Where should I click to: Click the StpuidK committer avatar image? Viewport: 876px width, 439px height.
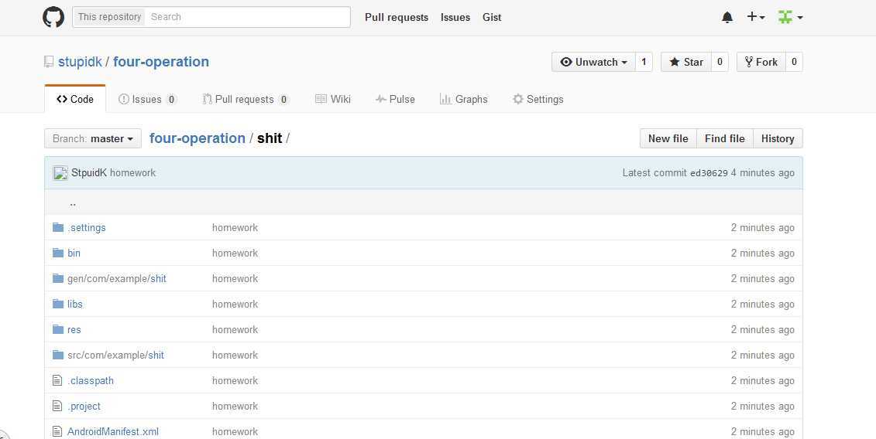tap(60, 173)
